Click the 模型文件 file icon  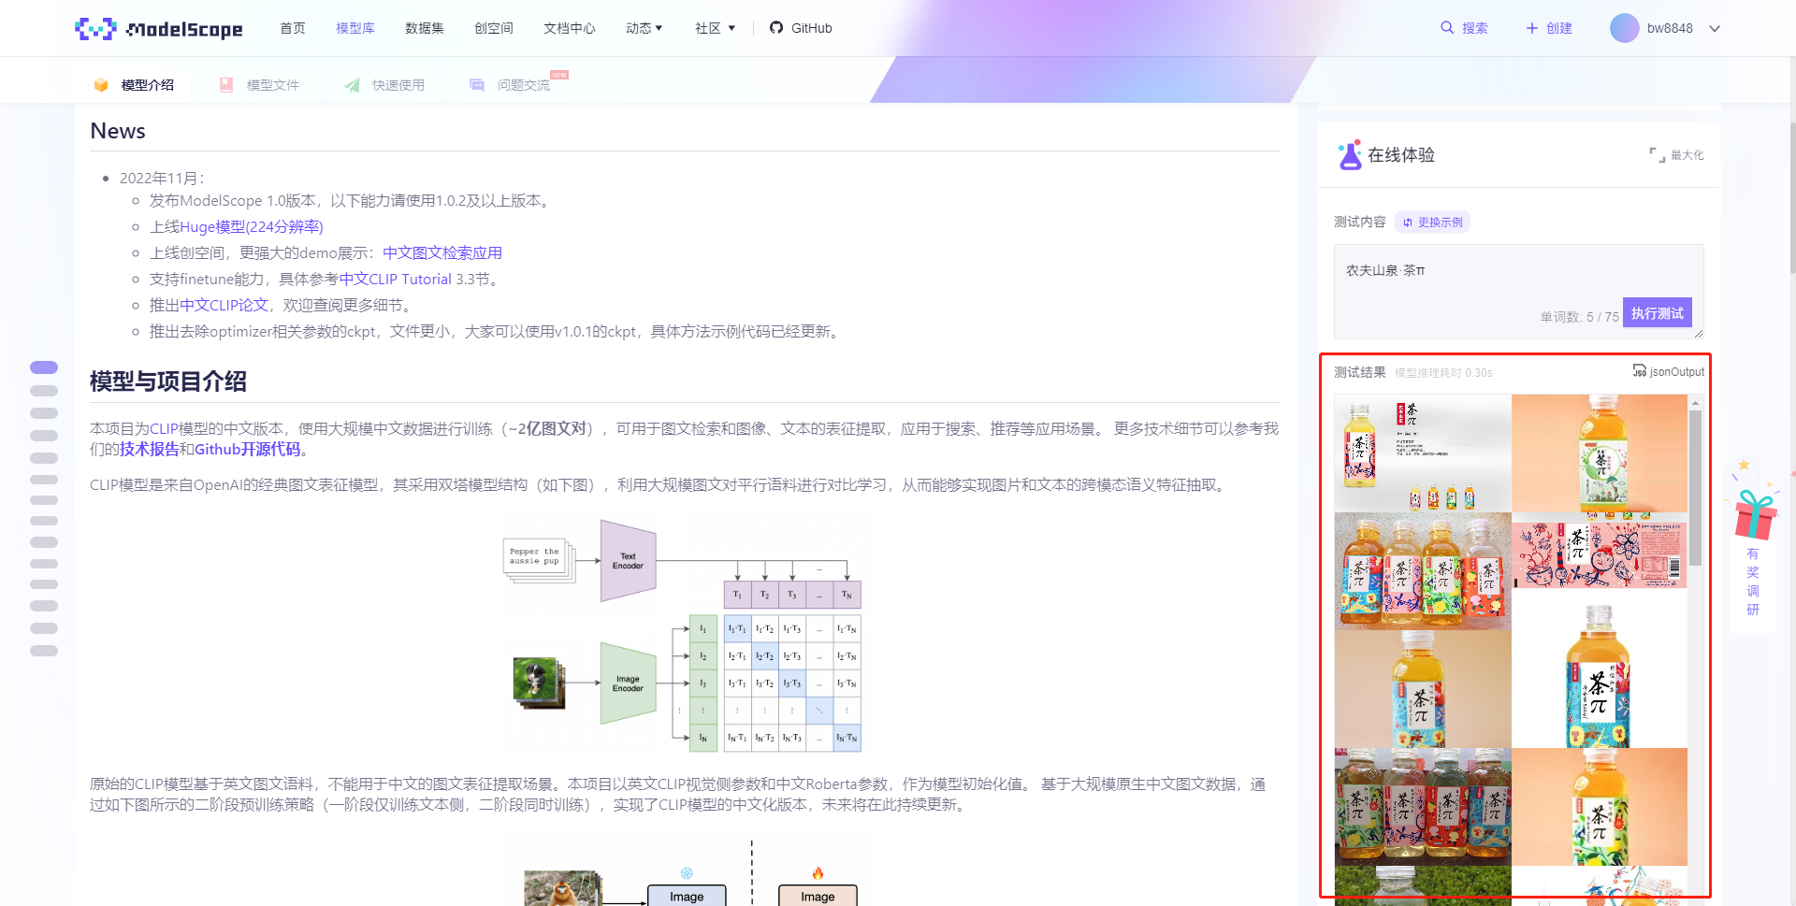(226, 85)
